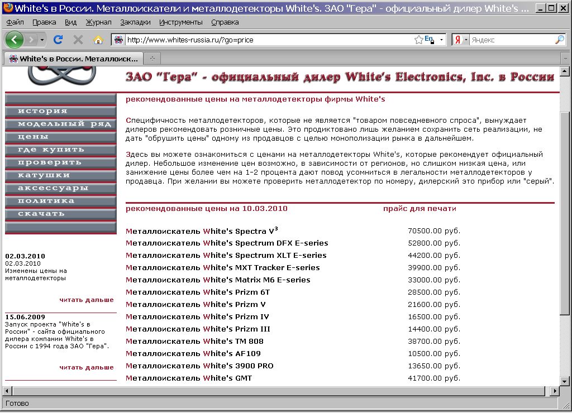This screenshot has height=413, width=572.
Task: Open the прайс для печати link
Action: pyautogui.click(x=420, y=209)
